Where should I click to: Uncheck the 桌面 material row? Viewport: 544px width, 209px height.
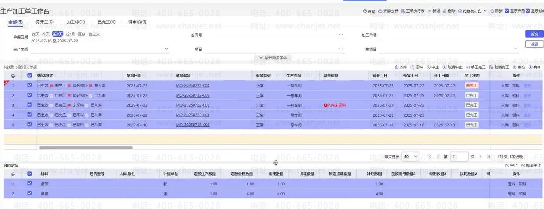pyautogui.click(x=29, y=184)
